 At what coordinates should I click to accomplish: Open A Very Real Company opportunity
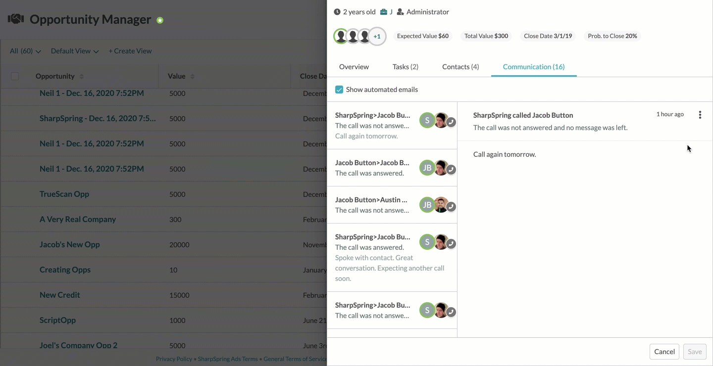pos(78,219)
